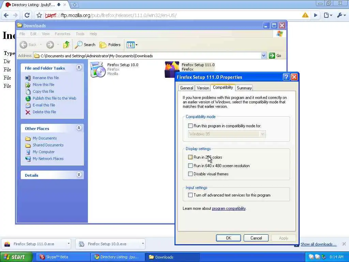Open My Computer from Other Places
Screen dimensions: 349x262
pos(44,152)
